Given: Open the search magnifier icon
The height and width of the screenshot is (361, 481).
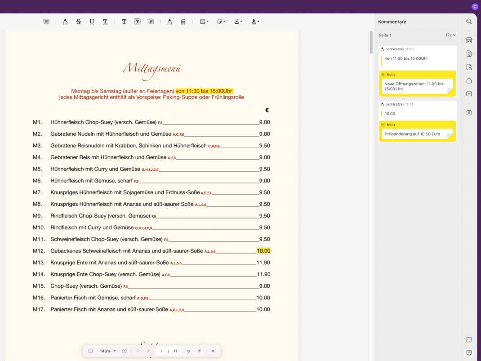Looking at the screenshot, I should click(469, 22).
